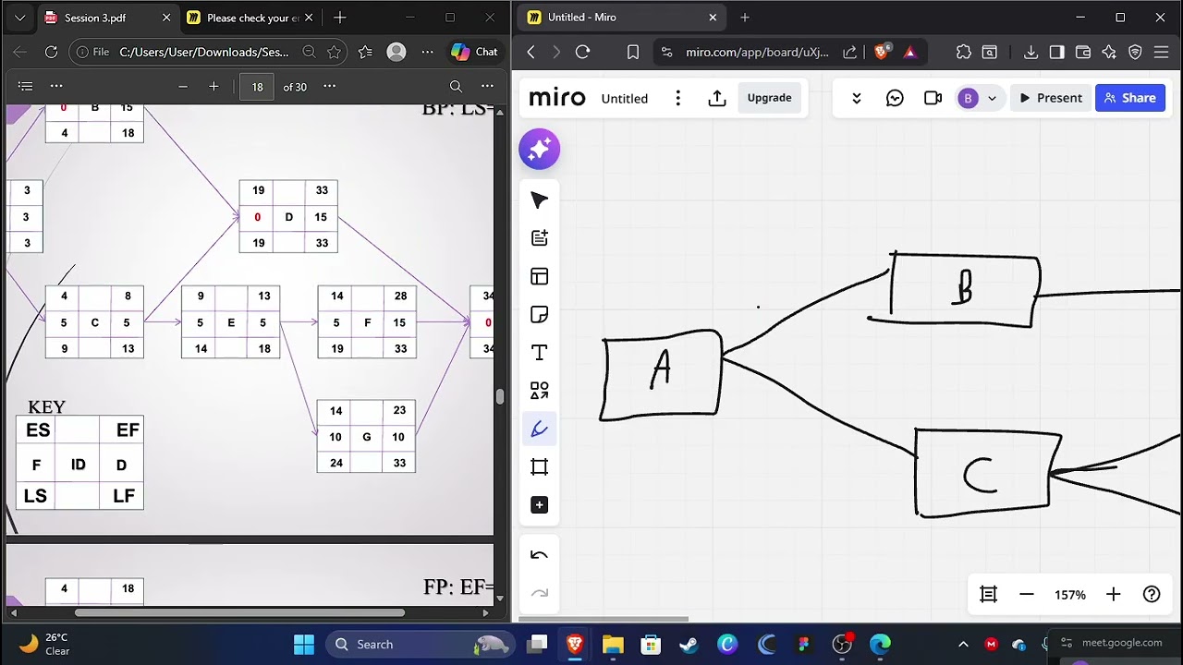Open Brave extensions puzzle icon

964,53
